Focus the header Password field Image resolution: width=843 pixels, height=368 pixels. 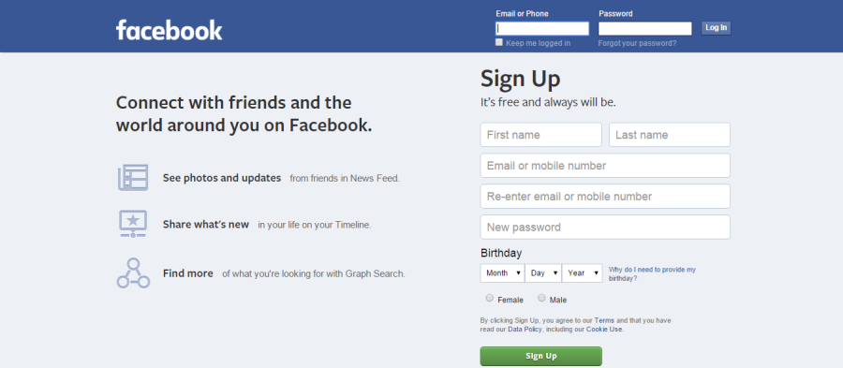(645, 28)
